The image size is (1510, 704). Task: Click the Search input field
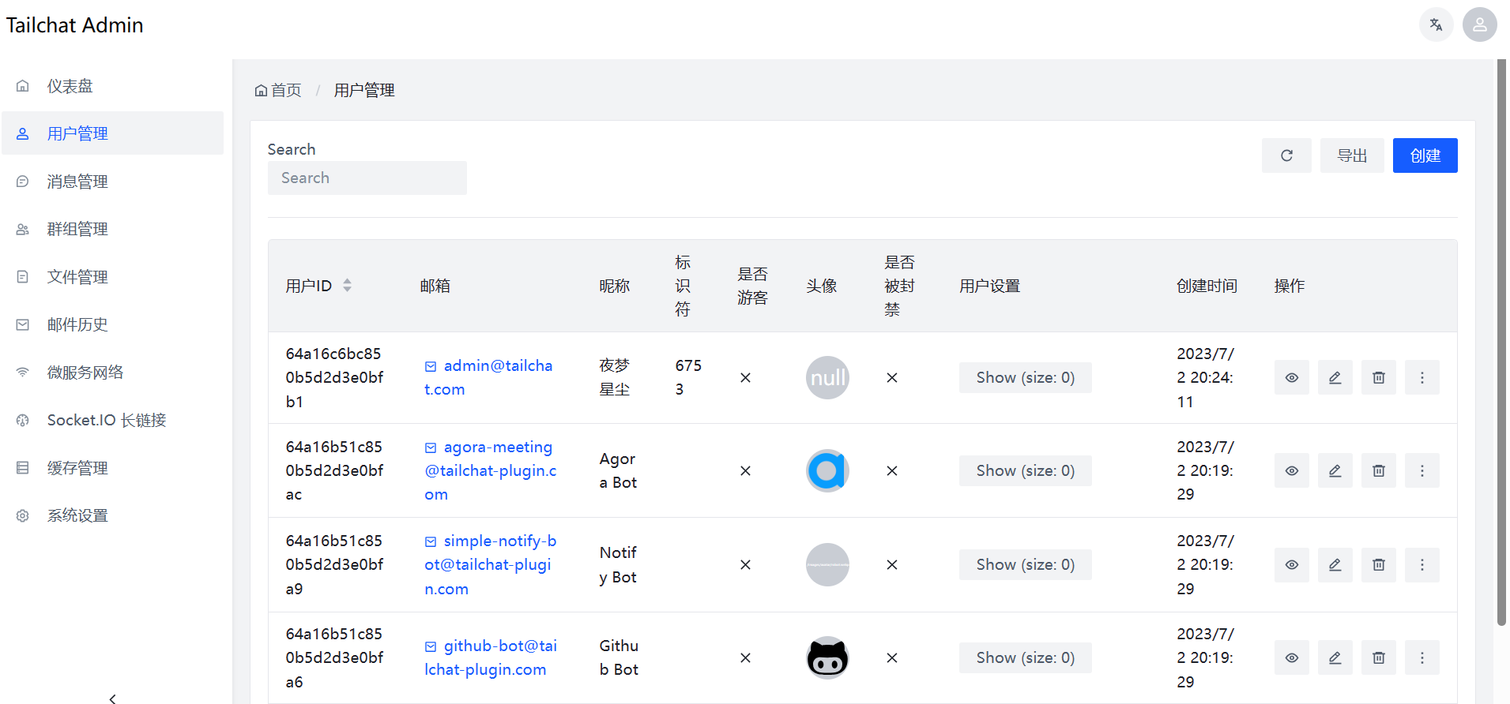click(x=367, y=178)
